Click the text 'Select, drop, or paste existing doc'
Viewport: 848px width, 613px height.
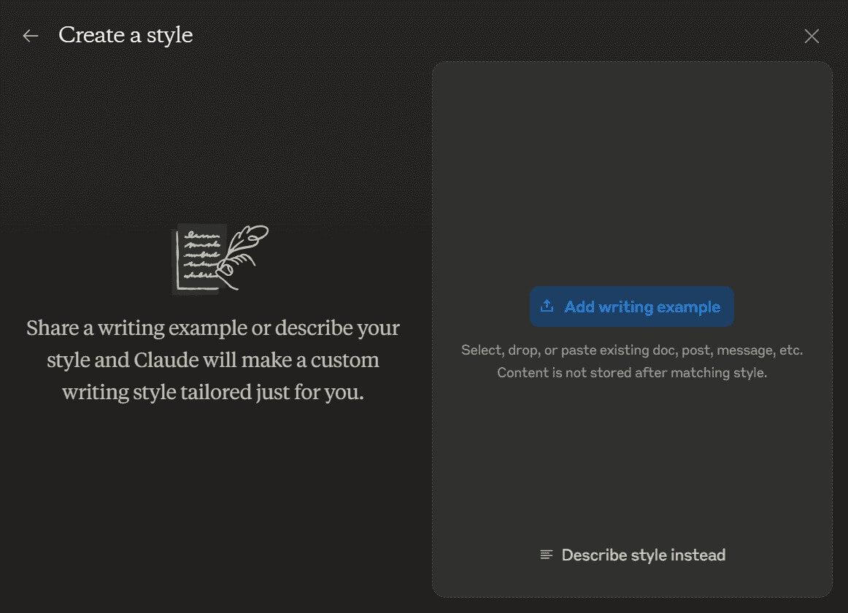click(568, 350)
